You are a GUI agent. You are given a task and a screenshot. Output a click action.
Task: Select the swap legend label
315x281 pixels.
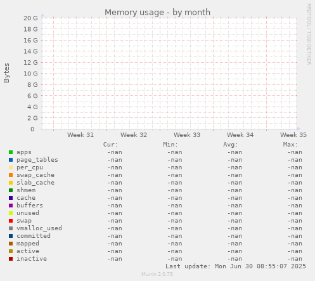pos(24,221)
